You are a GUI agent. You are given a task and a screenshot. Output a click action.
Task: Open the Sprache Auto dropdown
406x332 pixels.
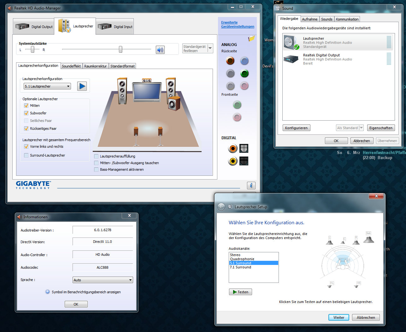click(103, 280)
